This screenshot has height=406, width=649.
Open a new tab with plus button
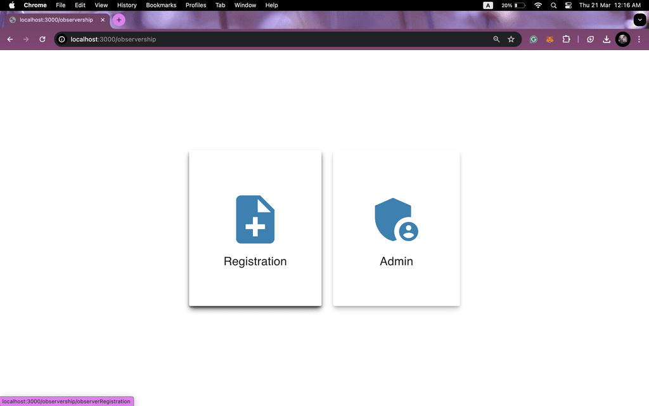pyautogui.click(x=119, y=20)
